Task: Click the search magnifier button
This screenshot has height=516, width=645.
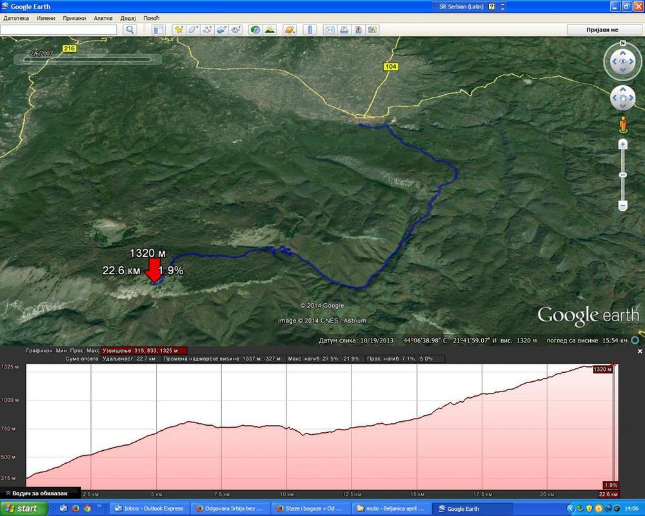Action: [130, 30]
